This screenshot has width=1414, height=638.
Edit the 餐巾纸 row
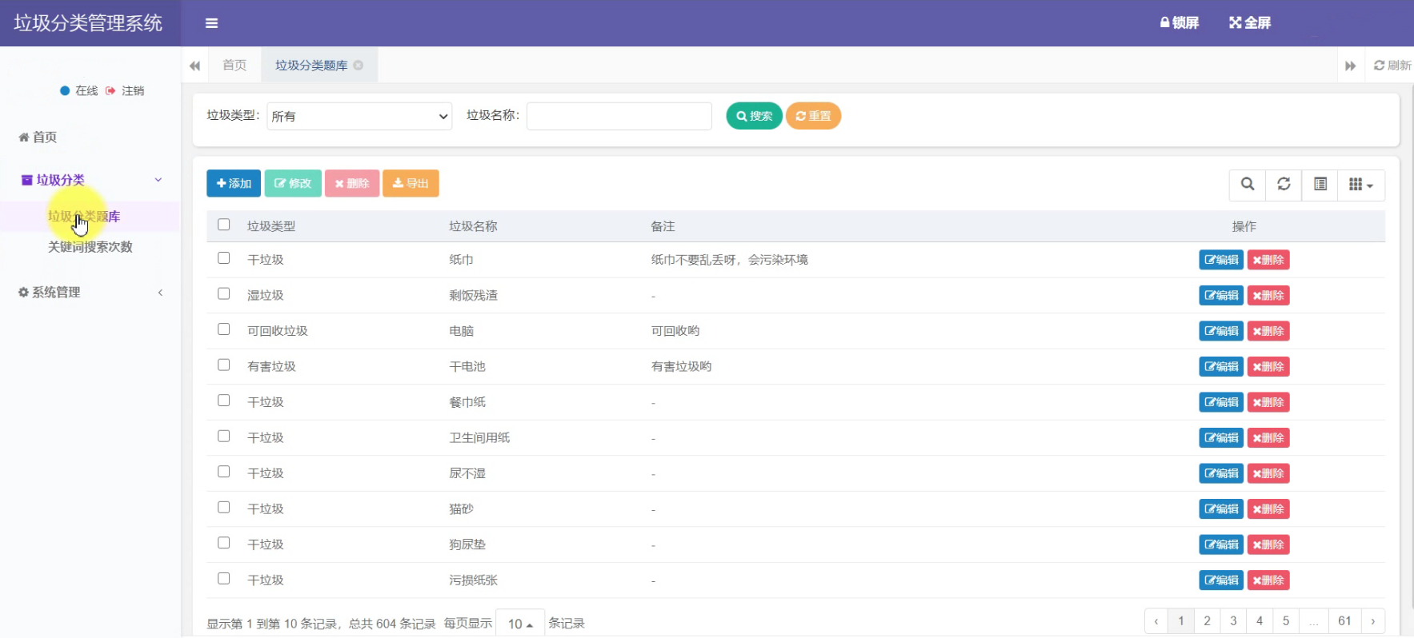coord(1221,402)
